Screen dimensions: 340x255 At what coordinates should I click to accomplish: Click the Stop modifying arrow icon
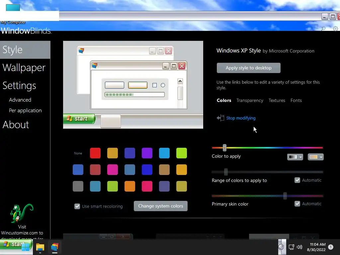pyautogui.click(x=220, y=118)
